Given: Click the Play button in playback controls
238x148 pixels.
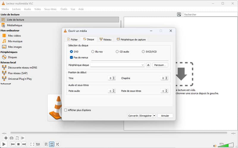Looking at the screenshot, I should coord(4,144).
